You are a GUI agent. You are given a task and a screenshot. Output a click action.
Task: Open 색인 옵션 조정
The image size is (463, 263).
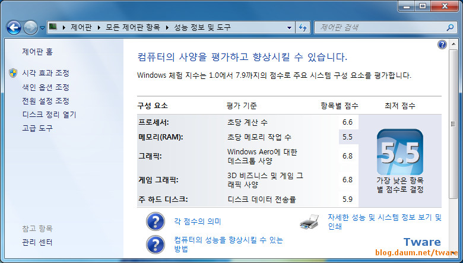[x=46, y=87]
